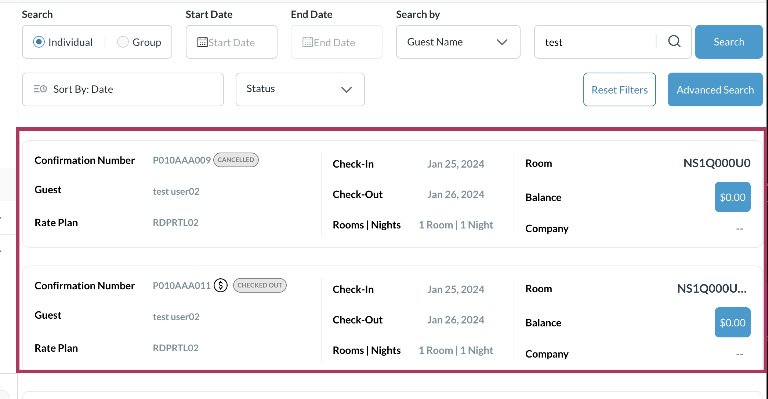Image resolution: width=768 pixels, height=399 pixels.
Task: Click the dollar icon next to P010AAA011
Action: pos(221,285)
